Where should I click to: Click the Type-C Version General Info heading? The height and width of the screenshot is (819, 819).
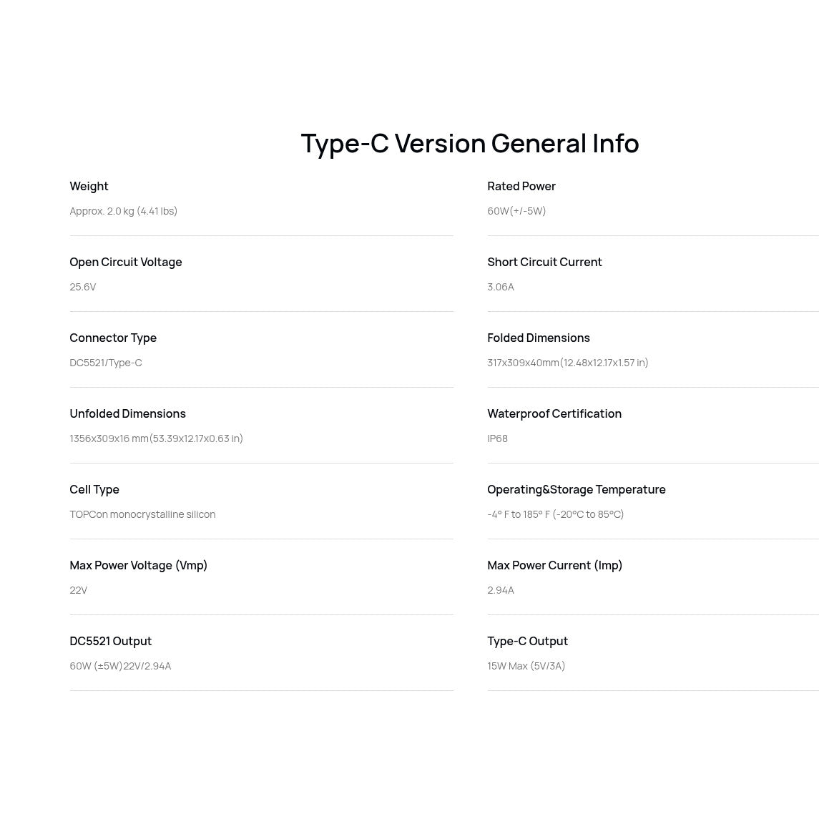pos(469,144)
